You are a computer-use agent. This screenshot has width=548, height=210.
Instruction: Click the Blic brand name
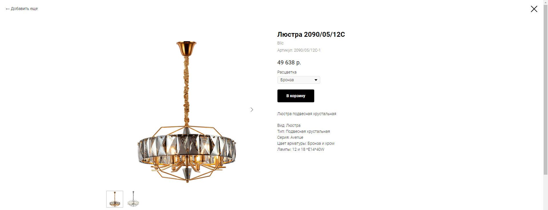[x=280, y=43]
